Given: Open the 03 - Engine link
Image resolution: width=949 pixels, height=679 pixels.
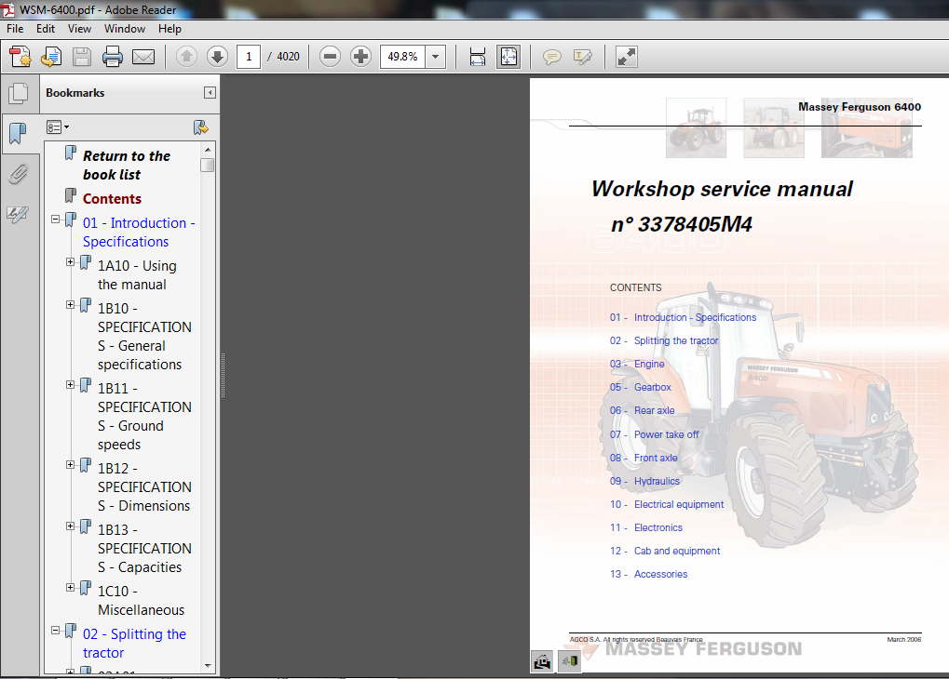Looking at the screenshot, I should point(637,364).
